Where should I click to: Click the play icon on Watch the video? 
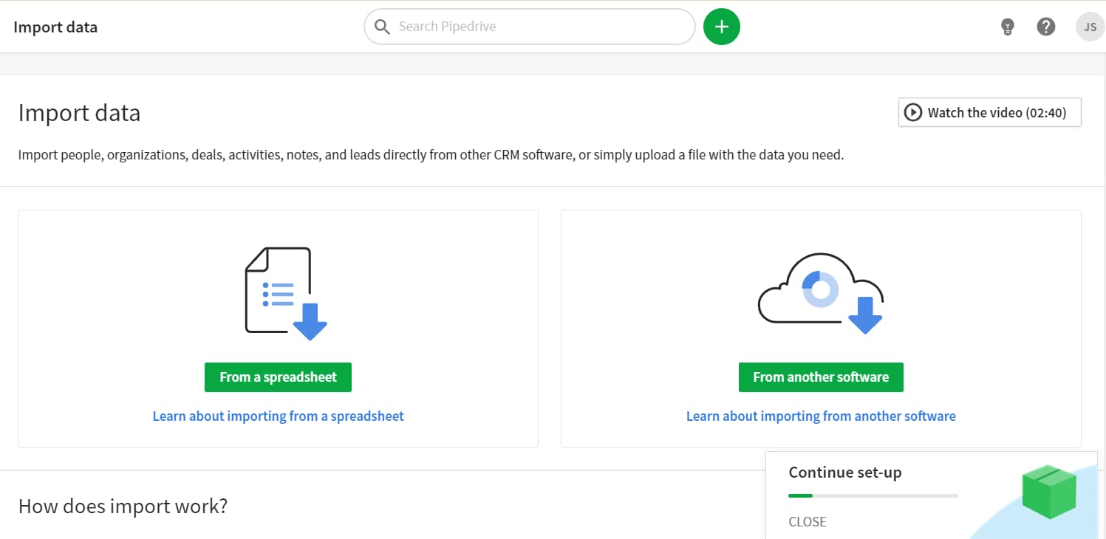913,112
